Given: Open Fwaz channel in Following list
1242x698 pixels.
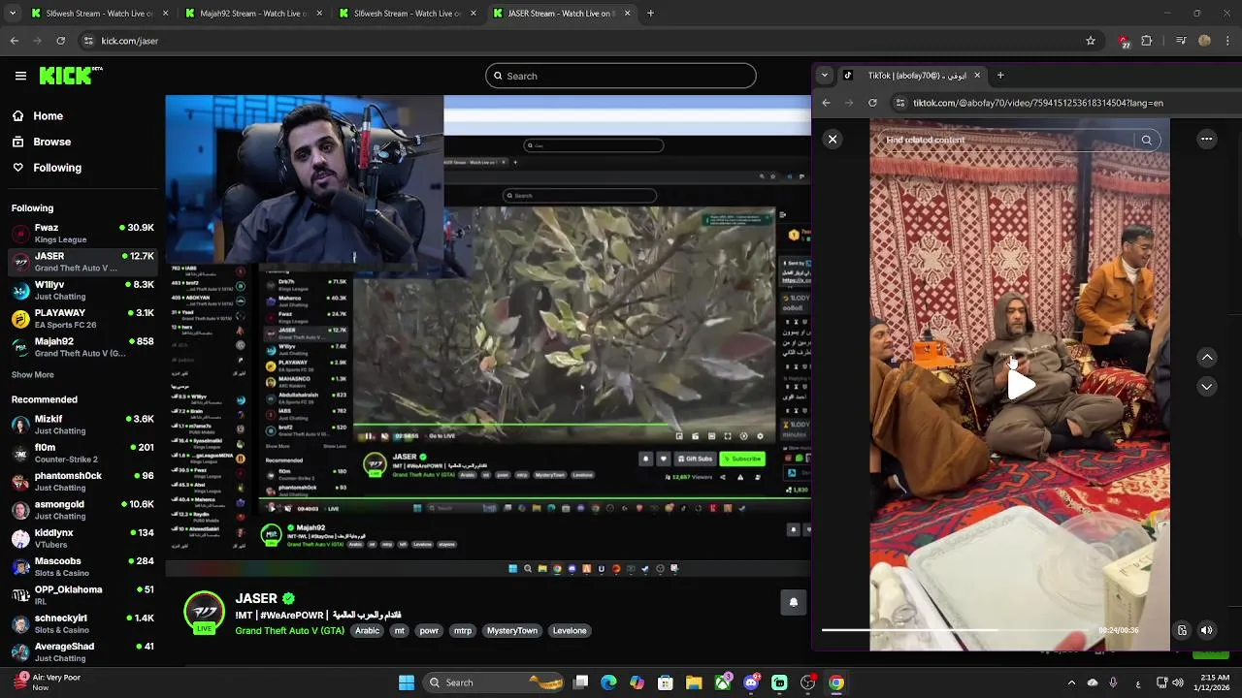Looking at the screenshot, I should pos(82,233).
